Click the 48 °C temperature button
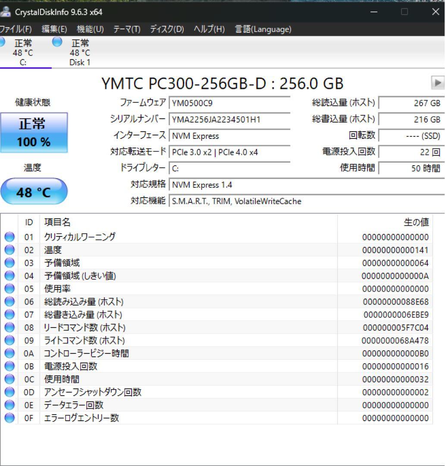This screenshot has height=466, width=445. pos(34,192)
